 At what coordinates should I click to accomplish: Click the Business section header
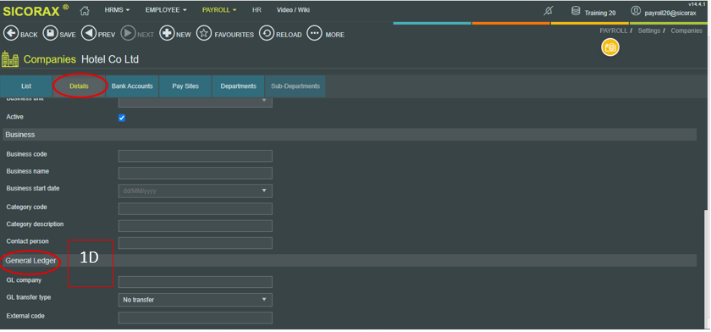pos(350,135)
